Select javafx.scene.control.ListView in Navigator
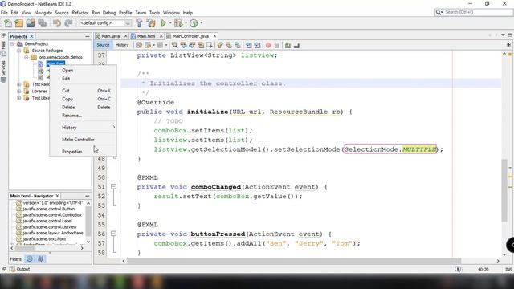Image resolution: width=514 pixels, height=289 pixels. pos(50,226)
